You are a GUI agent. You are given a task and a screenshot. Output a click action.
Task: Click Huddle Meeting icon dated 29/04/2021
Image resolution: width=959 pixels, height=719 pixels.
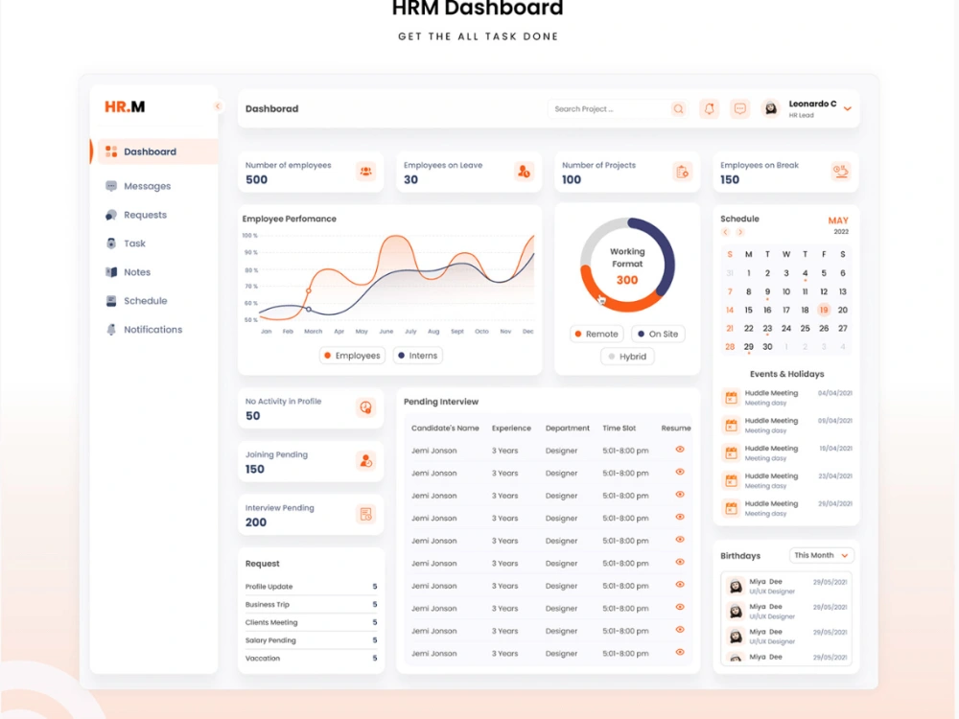(x=731, y=508)
